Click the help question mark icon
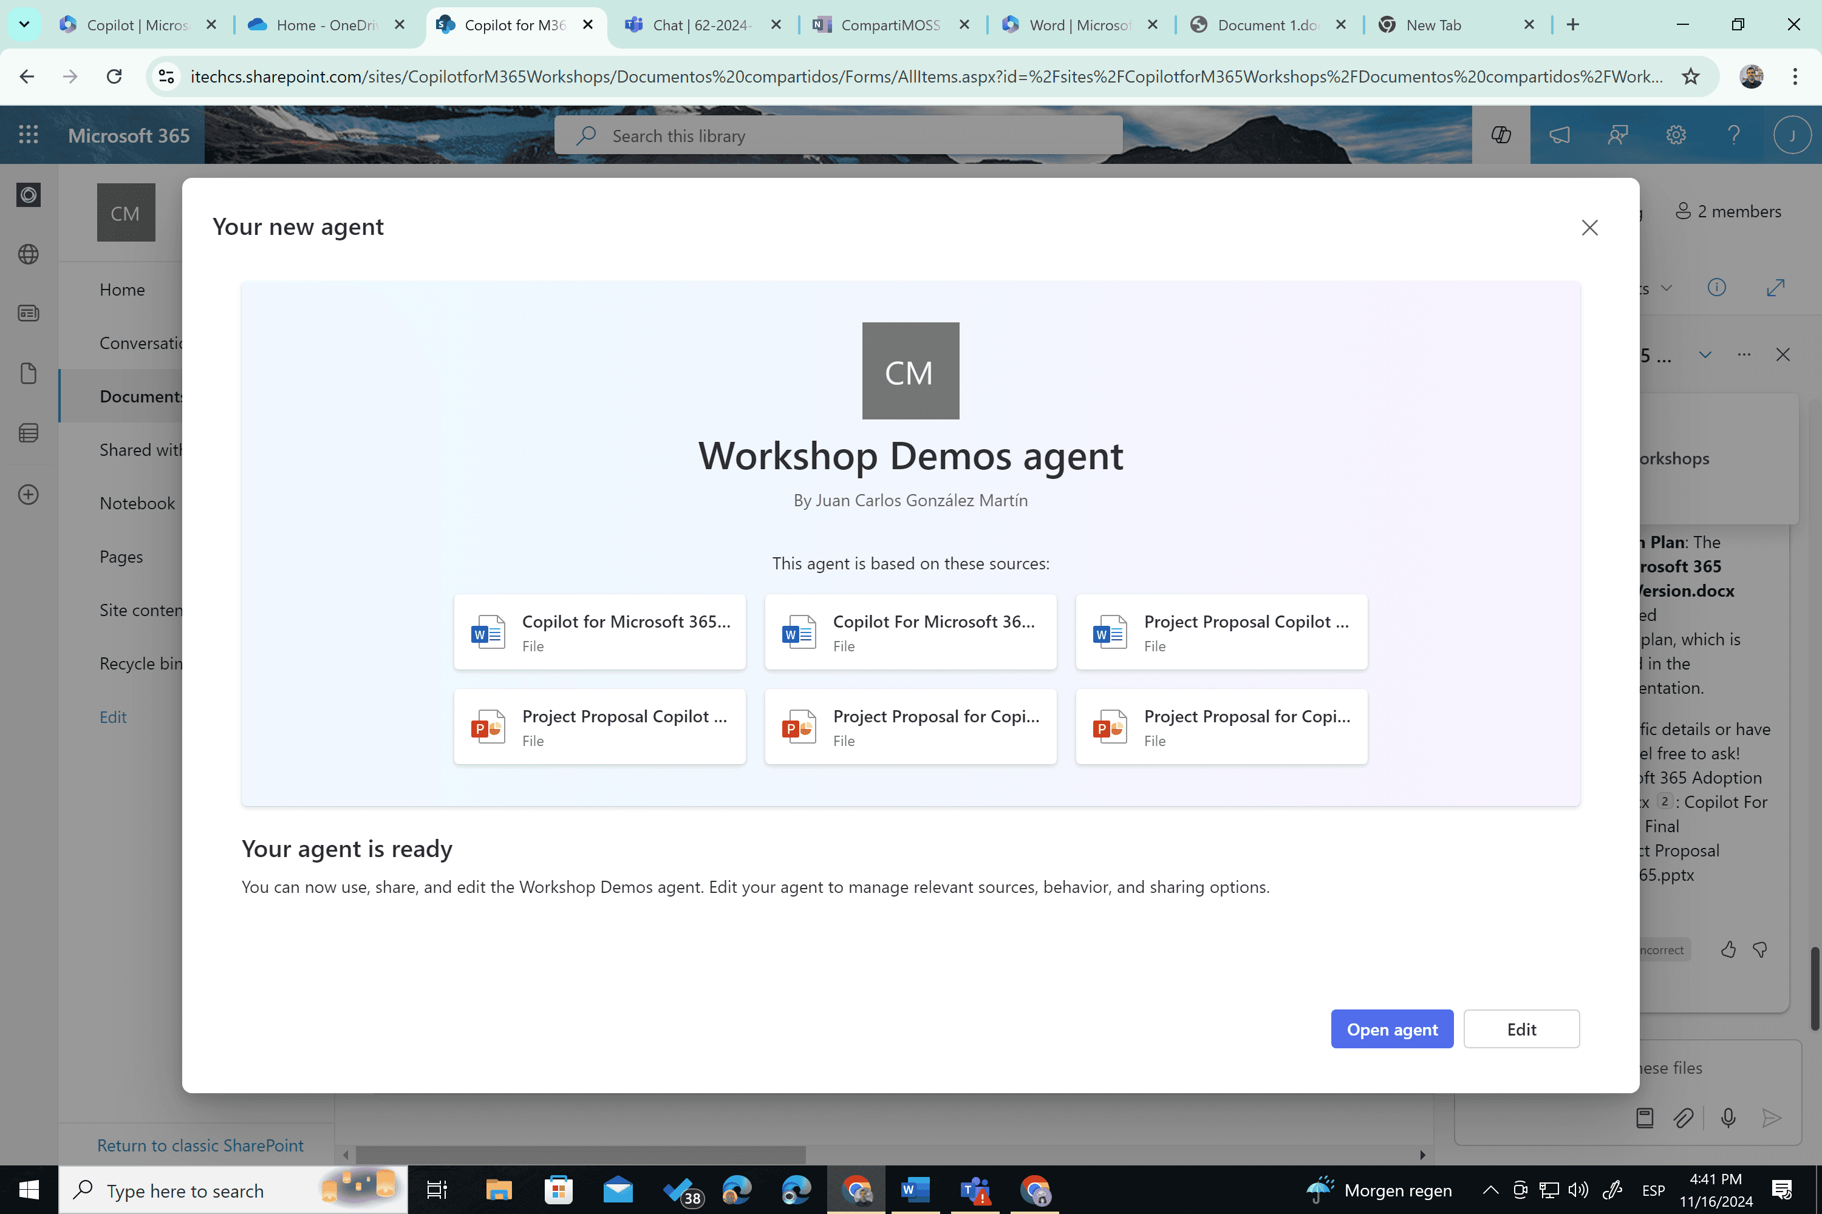This screenshot has height=1214, width=1822. (1734, 135)
